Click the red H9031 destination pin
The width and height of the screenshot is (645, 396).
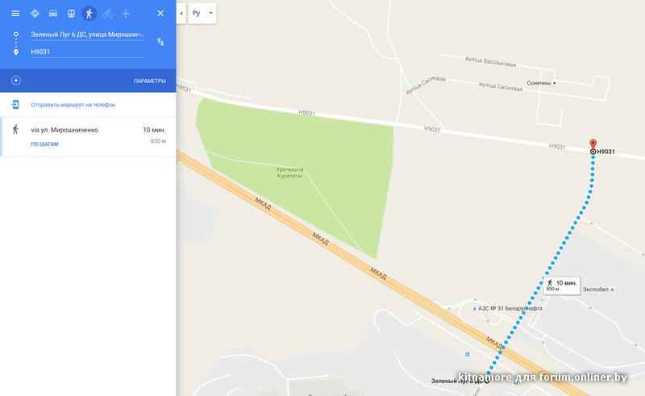point(593,145)
